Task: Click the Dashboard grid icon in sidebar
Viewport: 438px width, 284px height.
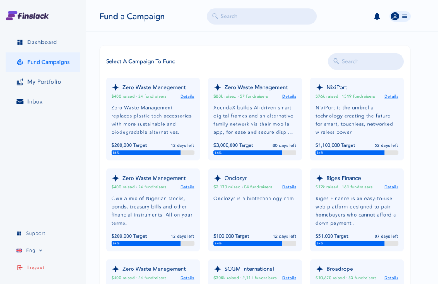Action: click(x=20, y=42)
